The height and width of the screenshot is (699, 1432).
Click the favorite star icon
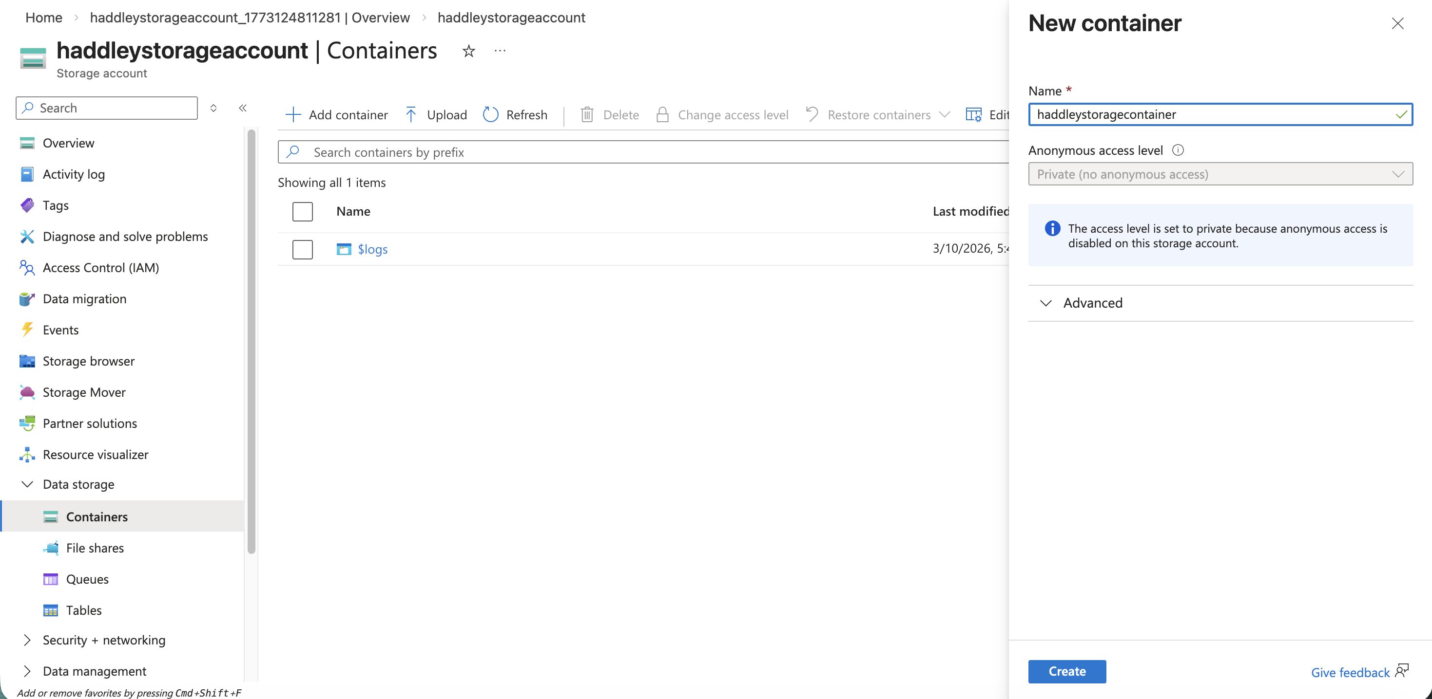(x=468, y=51)
